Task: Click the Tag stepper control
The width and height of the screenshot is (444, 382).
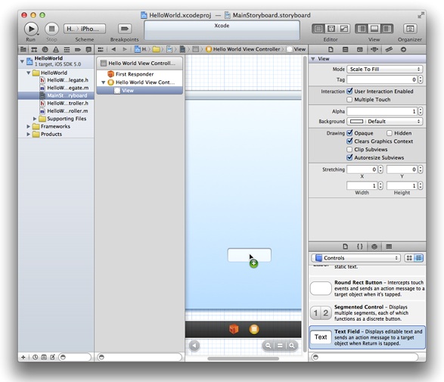Action: (x=421, y=79)
